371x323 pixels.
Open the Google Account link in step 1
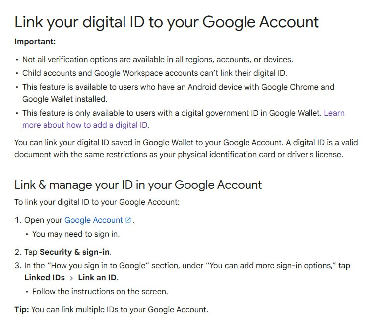93,220
